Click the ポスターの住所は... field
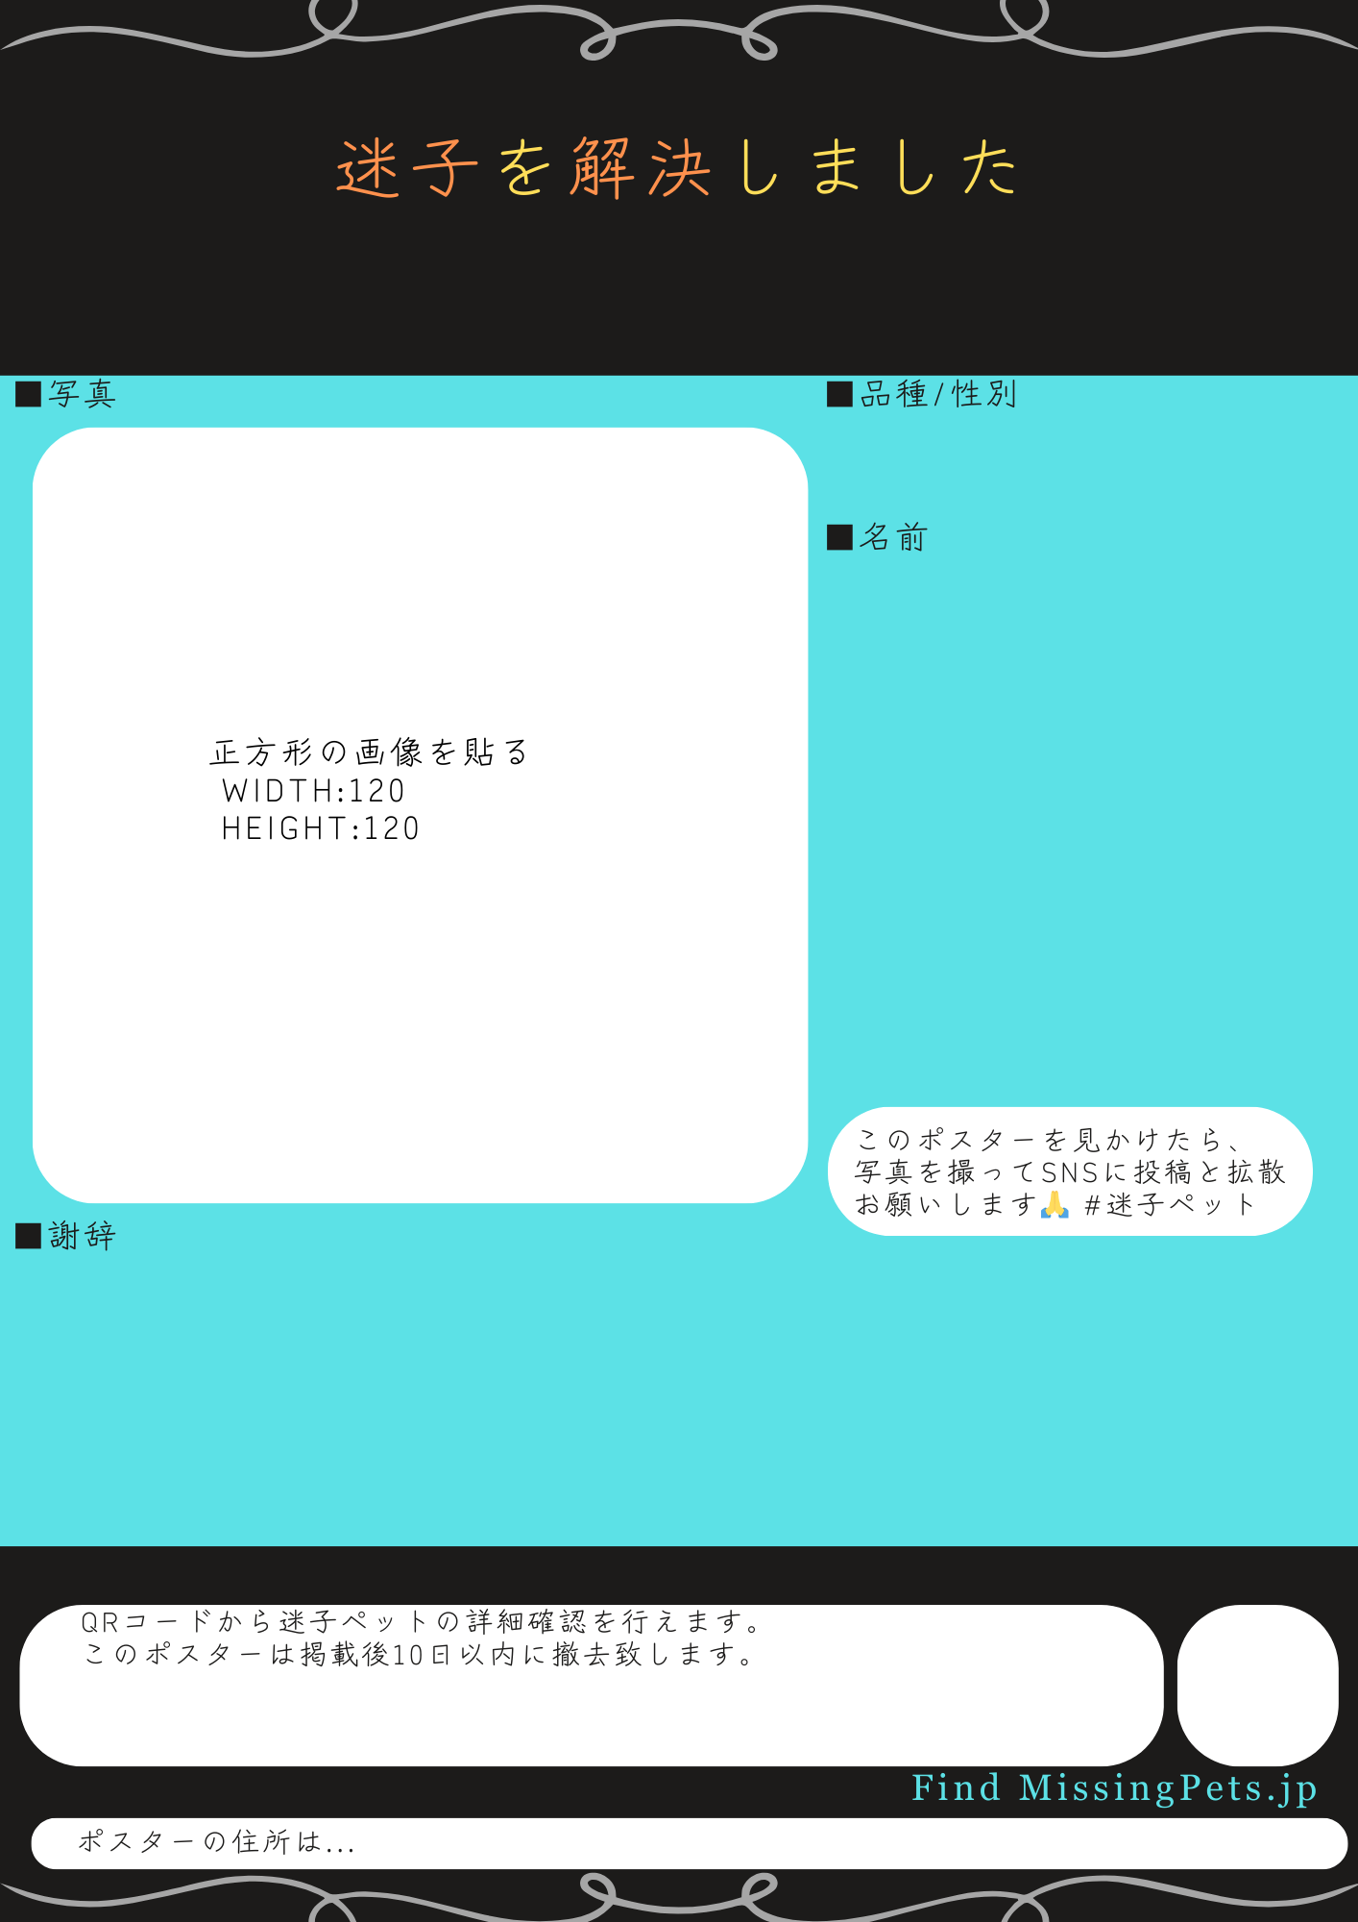 tap(689, 1843)
